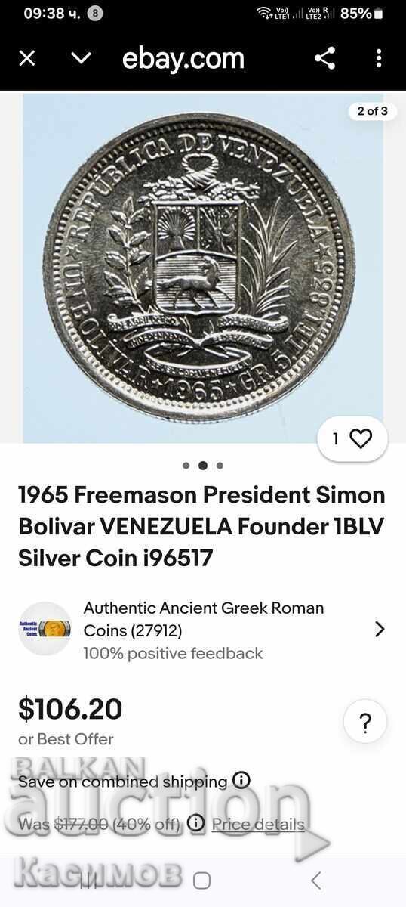
Task: Tap the share icon in the top bar
Action: [x=324, y=58]
